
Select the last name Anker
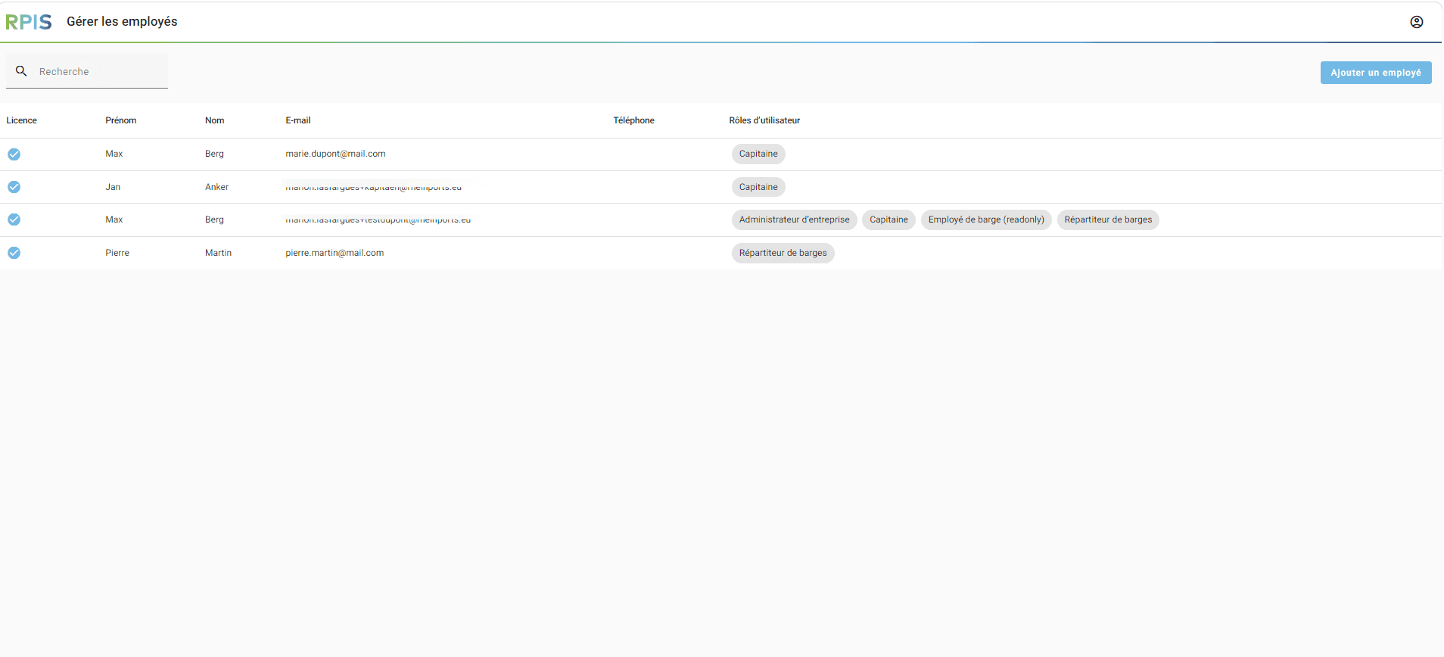[216, 187]
